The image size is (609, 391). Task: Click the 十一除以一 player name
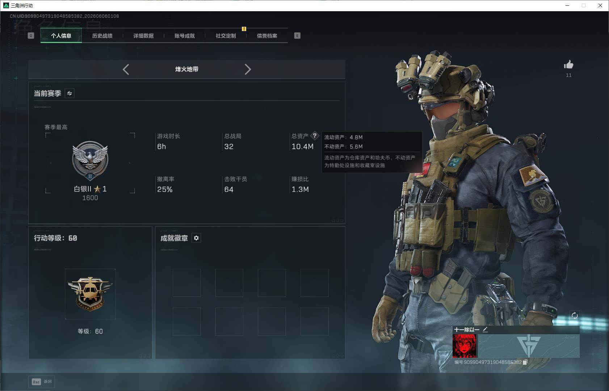(467, 330)
